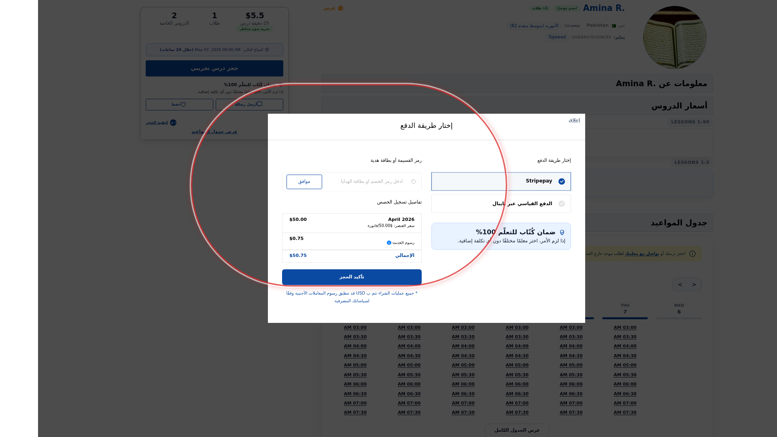Click the next available May 07, 2026 time box

[x=214, y=50]
